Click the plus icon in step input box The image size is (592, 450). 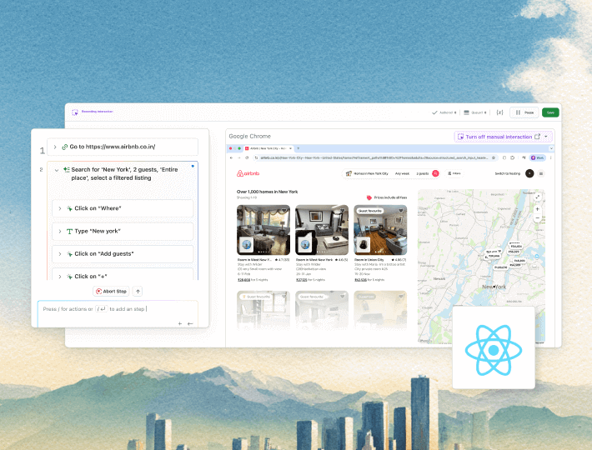click(180, 323)
